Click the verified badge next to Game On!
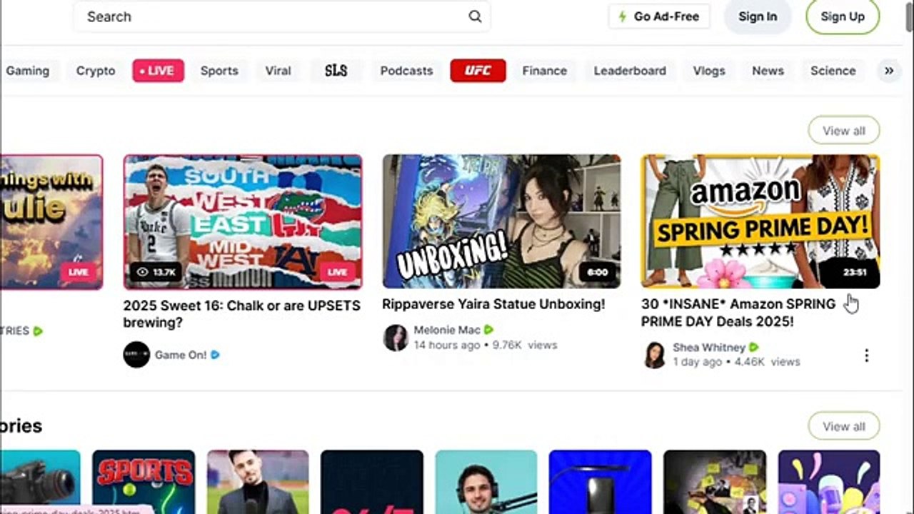914x514 pixels. point(215,355)
